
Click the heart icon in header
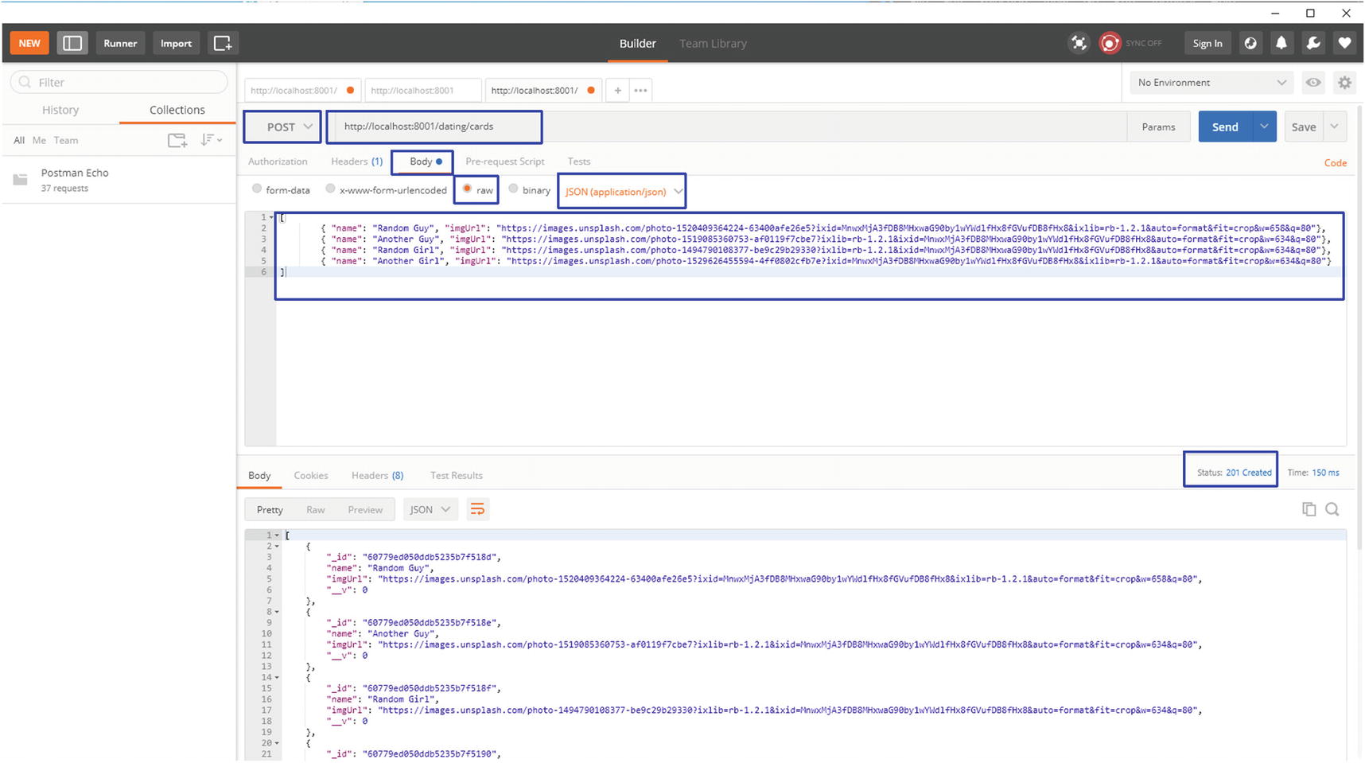tap(1344, 43)
